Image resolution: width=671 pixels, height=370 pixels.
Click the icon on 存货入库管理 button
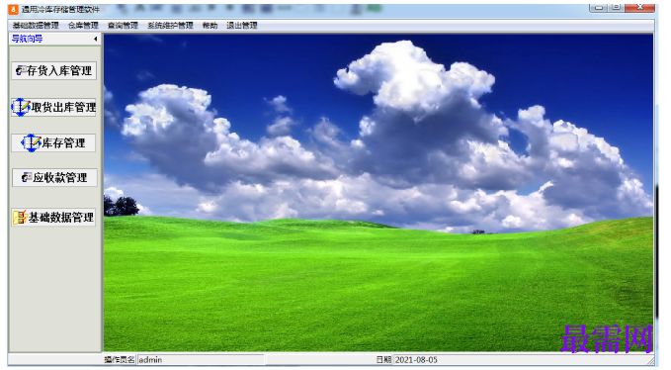click(x=21, y=70)
